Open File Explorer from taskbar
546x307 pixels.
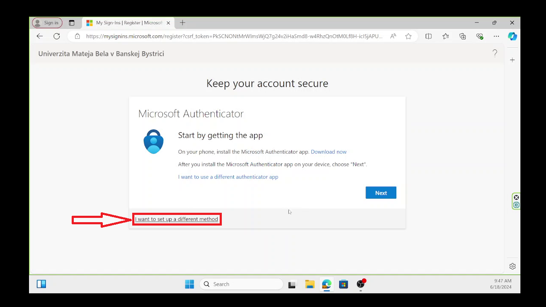pyautogui.click(x=309, y=284)
